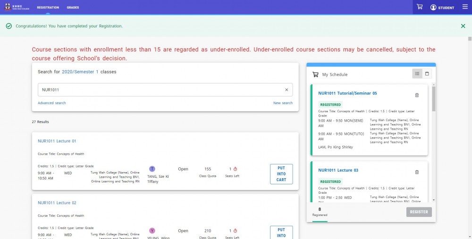Click instructor avatar T for Tang Sze Ki

[152, 169]
